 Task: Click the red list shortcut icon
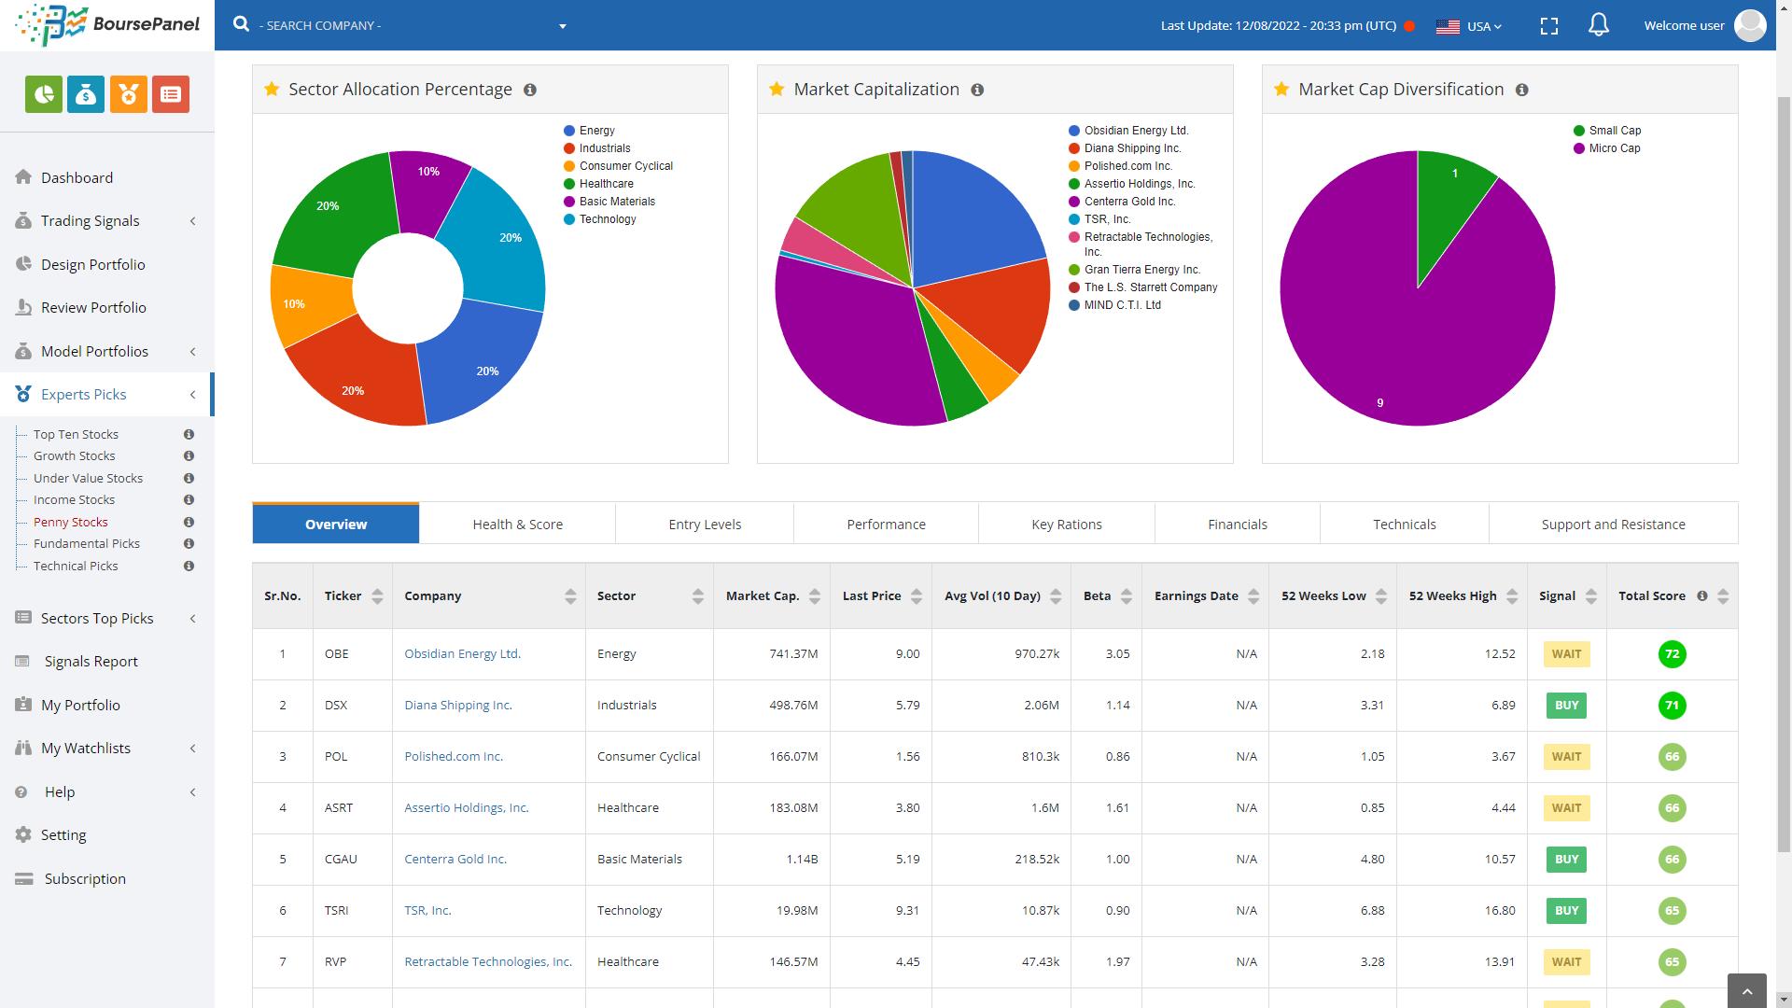point(171,94)
